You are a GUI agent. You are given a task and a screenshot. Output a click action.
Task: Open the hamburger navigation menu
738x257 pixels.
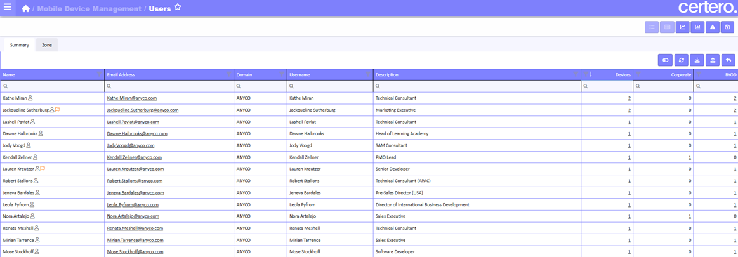click(8, 8)
